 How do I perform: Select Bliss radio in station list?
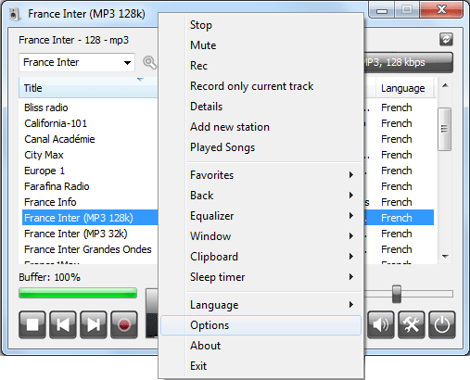click(46, 108)
